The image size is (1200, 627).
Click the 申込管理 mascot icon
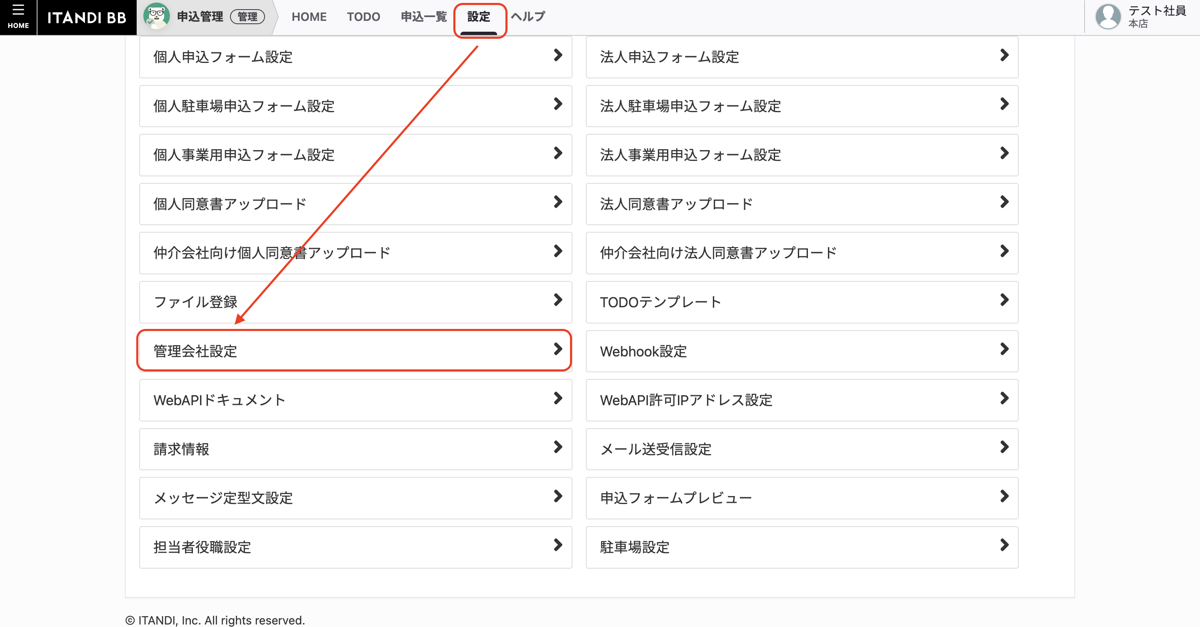pos(157,16)
